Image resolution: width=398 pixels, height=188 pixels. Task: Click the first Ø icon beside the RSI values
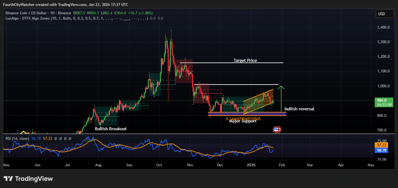56,139
